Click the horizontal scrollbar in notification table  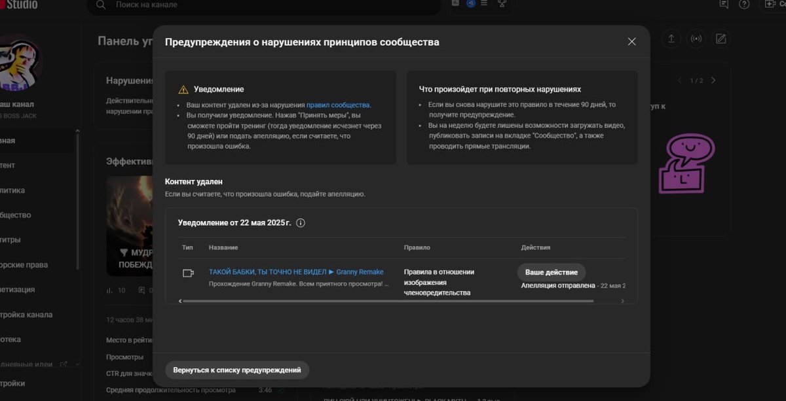[x=388, y=301]
